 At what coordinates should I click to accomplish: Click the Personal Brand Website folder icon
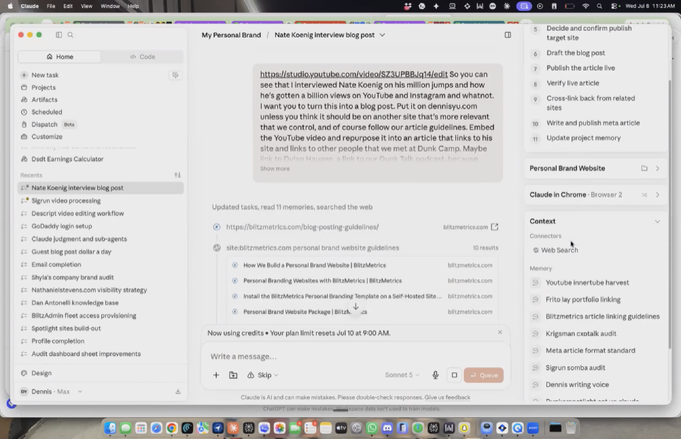coord(644,169)
